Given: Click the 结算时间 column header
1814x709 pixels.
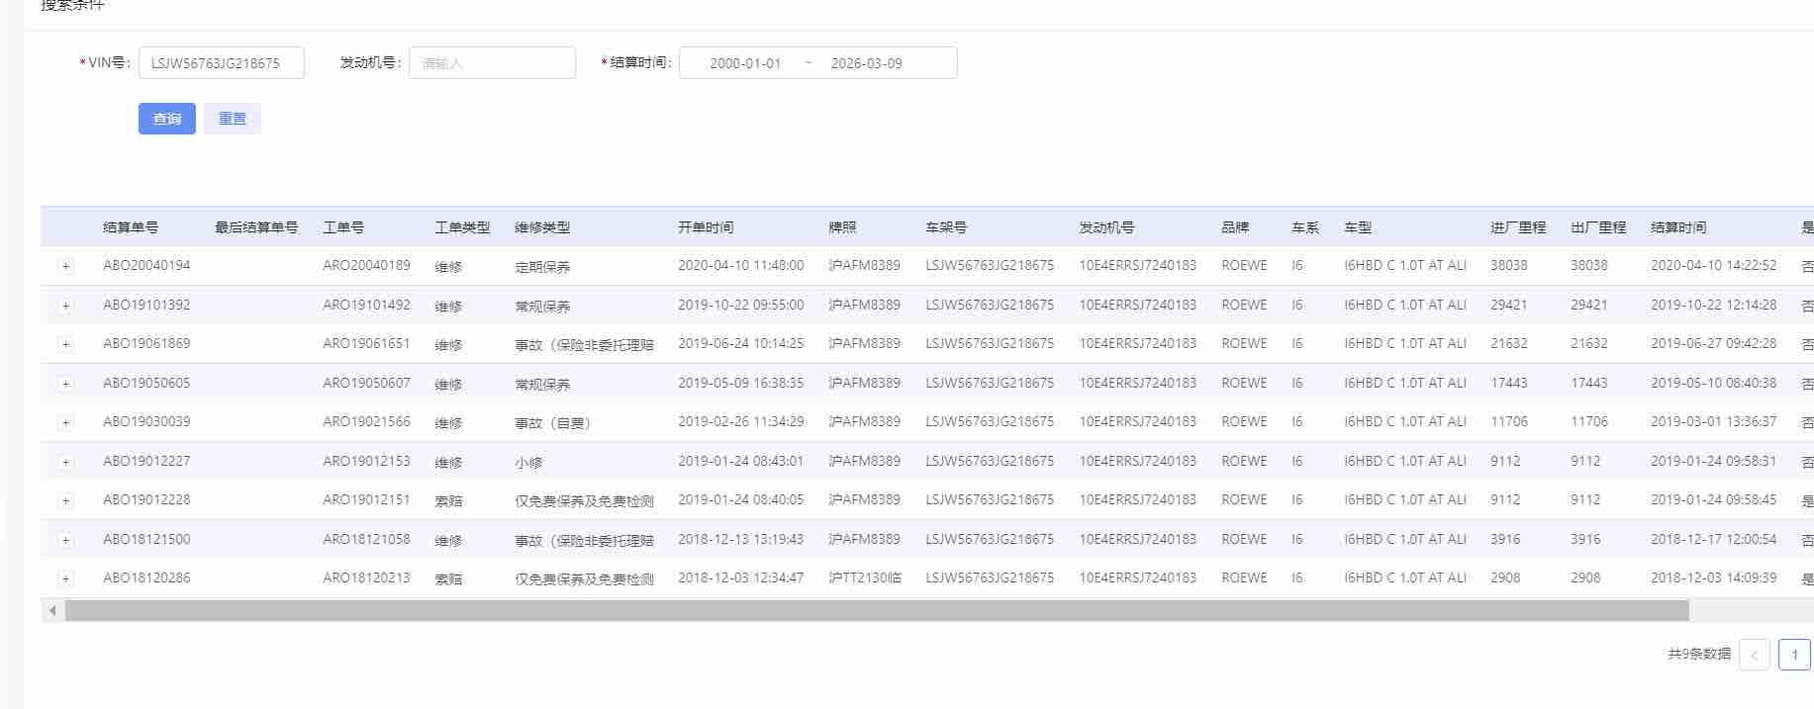Looking at the screenshot, I should [1677, 227].
